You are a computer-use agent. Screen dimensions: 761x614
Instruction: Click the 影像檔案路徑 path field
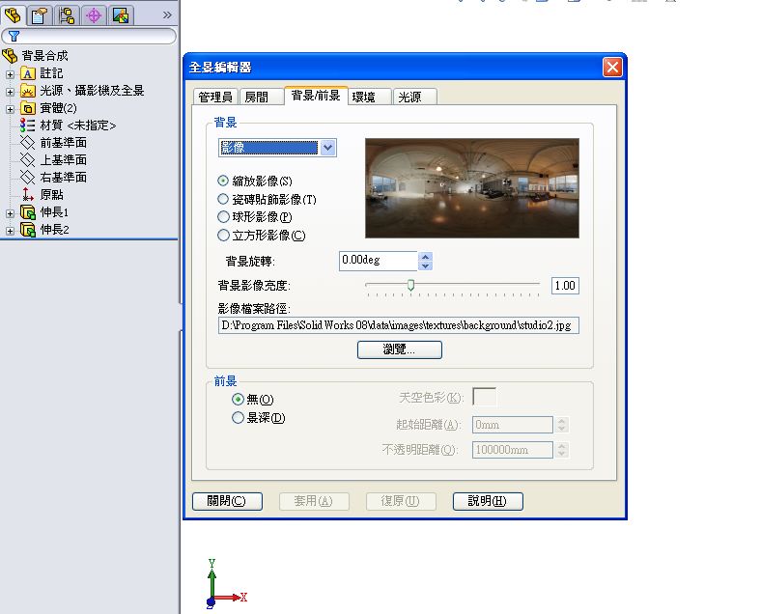pyautogui.click(x=399, y=325)
